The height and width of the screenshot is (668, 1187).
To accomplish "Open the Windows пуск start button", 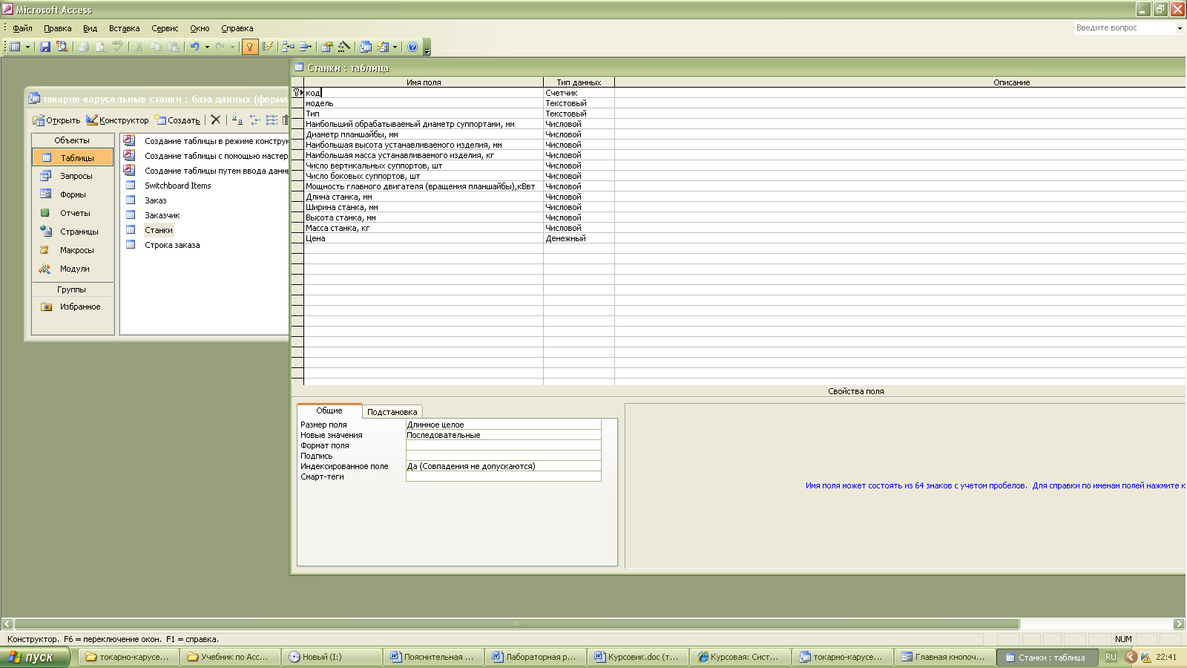I will click(34, 657).
